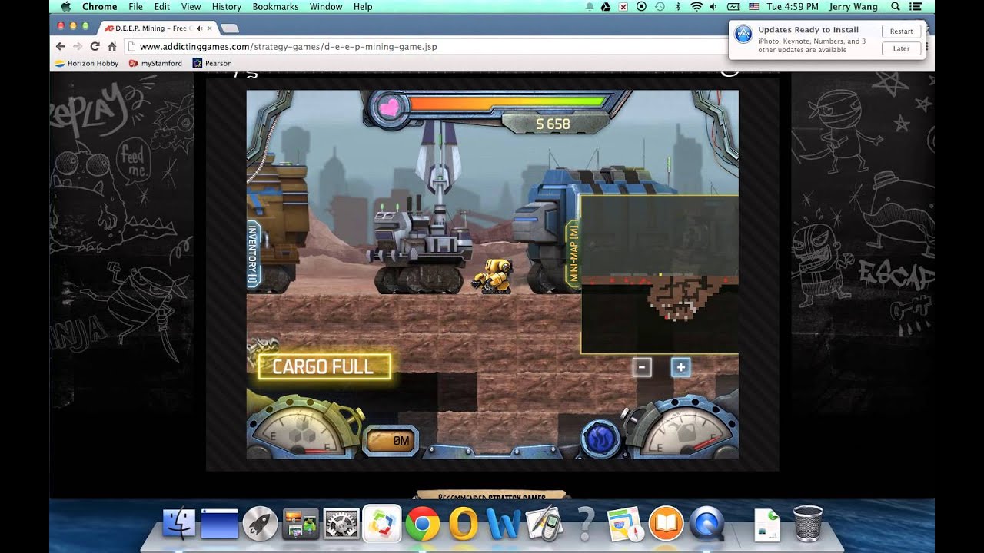Close the D.E.E.P. Mining tab
Viewport: 984px width, 553px height.
click(210, 28)
